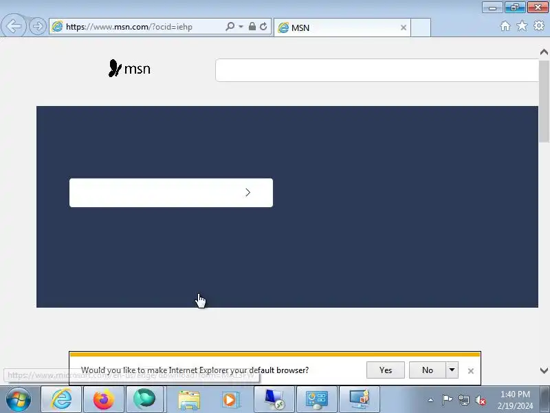Open Action Center flag icon
This screenshot has height=413, width=550.
[448, 400]
